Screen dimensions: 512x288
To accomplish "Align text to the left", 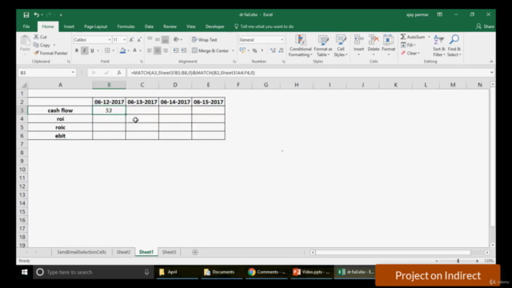I will [150, 50].
